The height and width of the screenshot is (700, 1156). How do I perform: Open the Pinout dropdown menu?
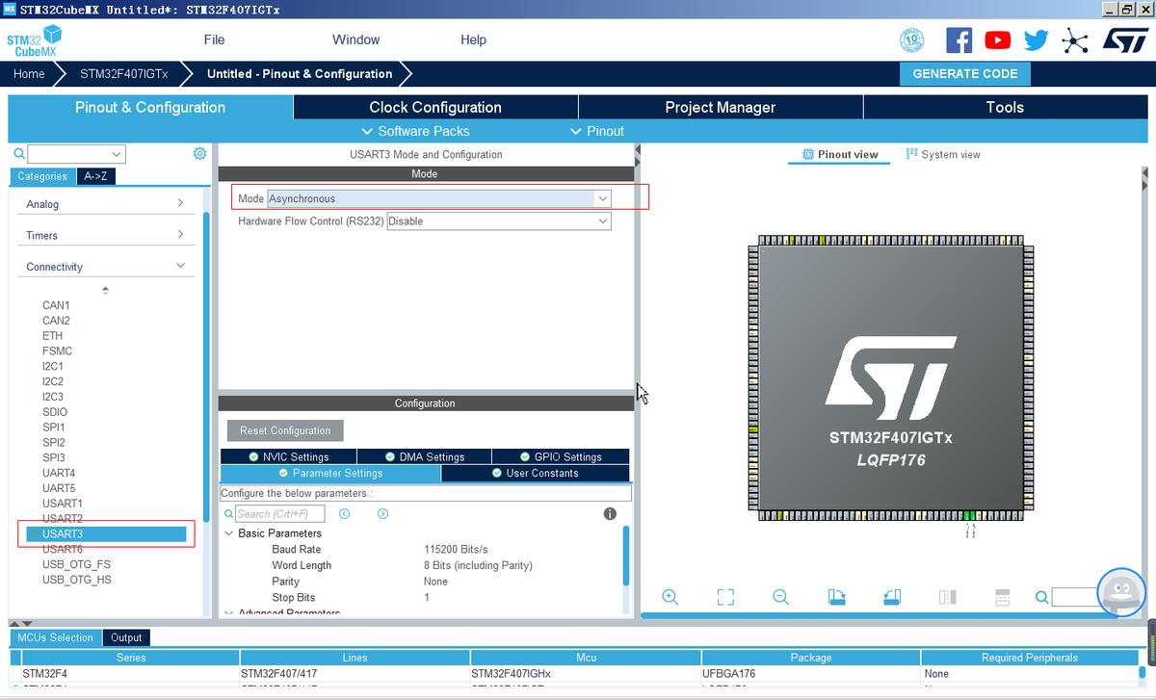(597, 131)
